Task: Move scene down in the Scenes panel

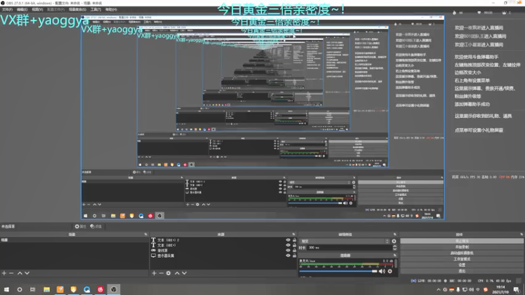Action: 27,273
